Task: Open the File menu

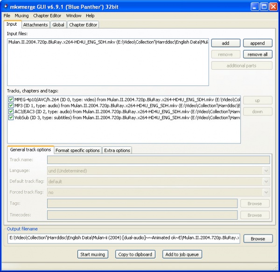Action: pyautogui.click(x=7, y=16)
